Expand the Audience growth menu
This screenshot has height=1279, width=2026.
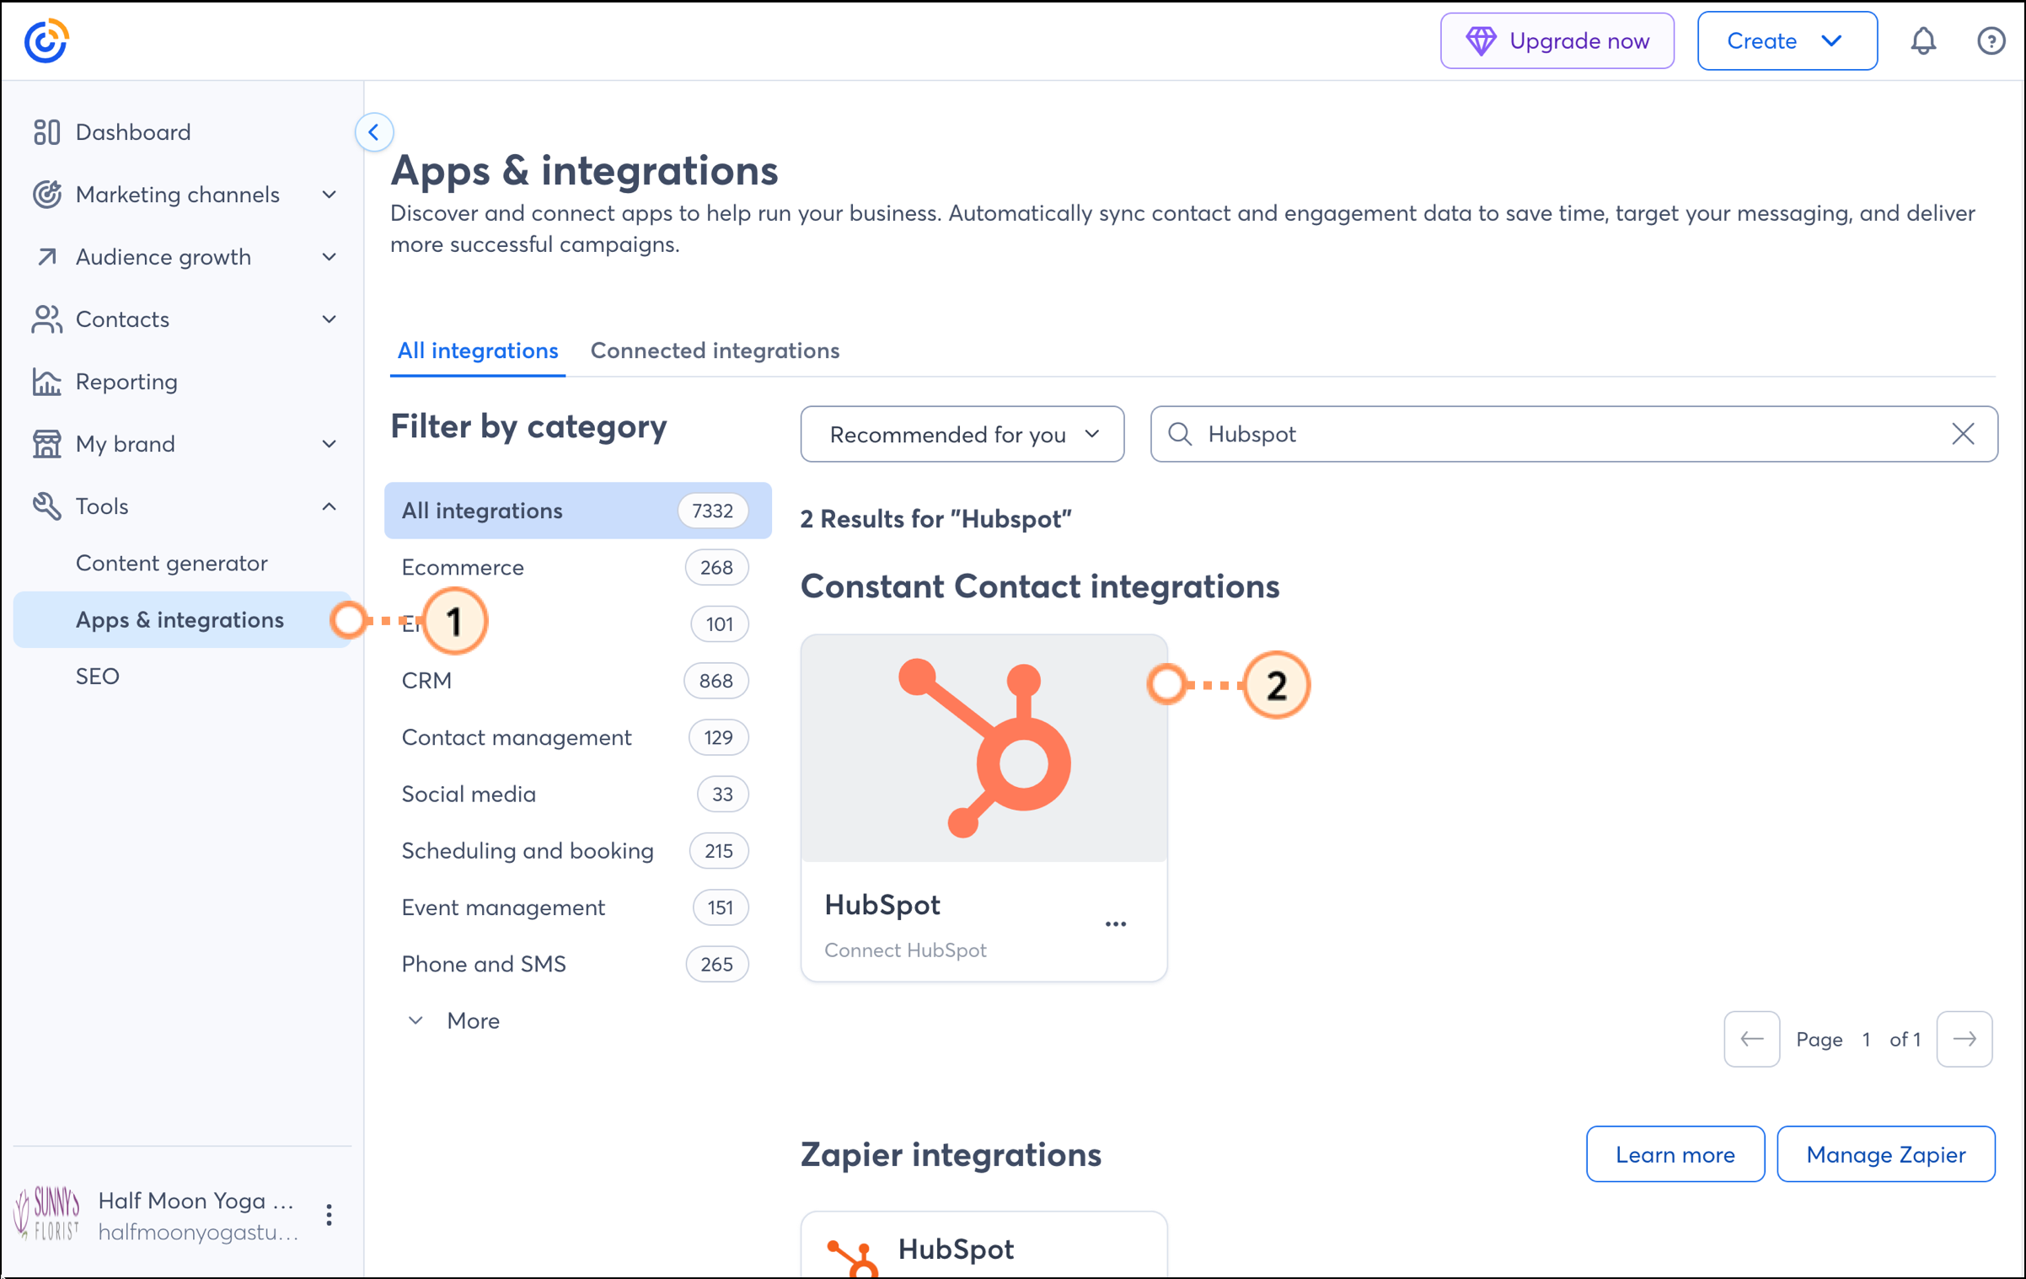coord(330,257)
